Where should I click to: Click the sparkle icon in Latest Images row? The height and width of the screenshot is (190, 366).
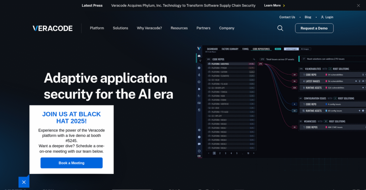[x=356, y=81]
